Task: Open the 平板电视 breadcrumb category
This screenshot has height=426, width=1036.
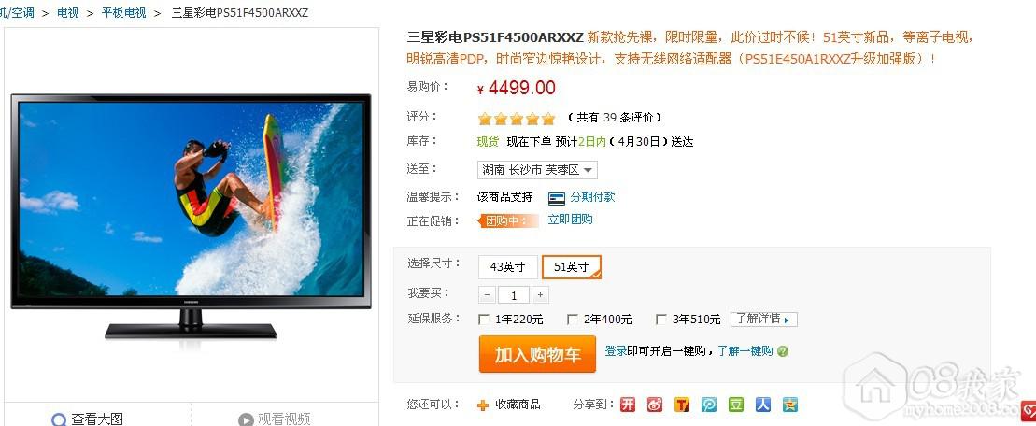Action: (123, 12)
